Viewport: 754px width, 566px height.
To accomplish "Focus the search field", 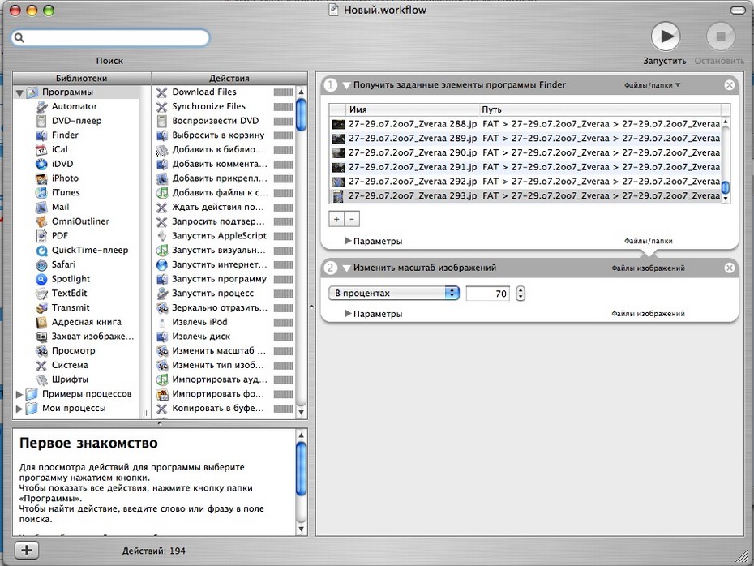I will point(110,37).
